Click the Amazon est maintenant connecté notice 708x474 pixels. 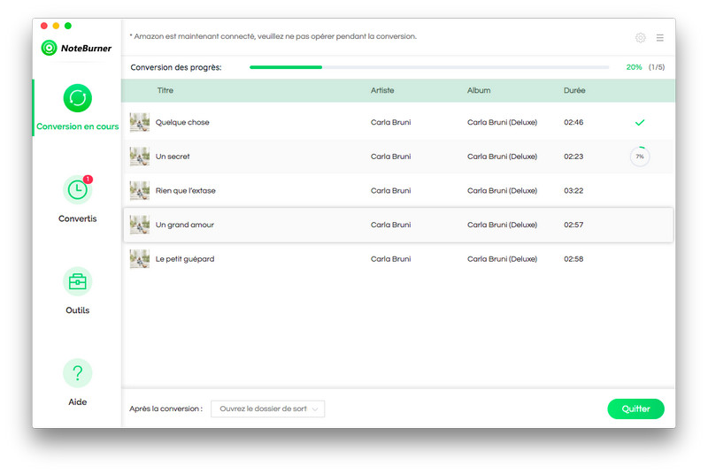click(x=273, y=36)
